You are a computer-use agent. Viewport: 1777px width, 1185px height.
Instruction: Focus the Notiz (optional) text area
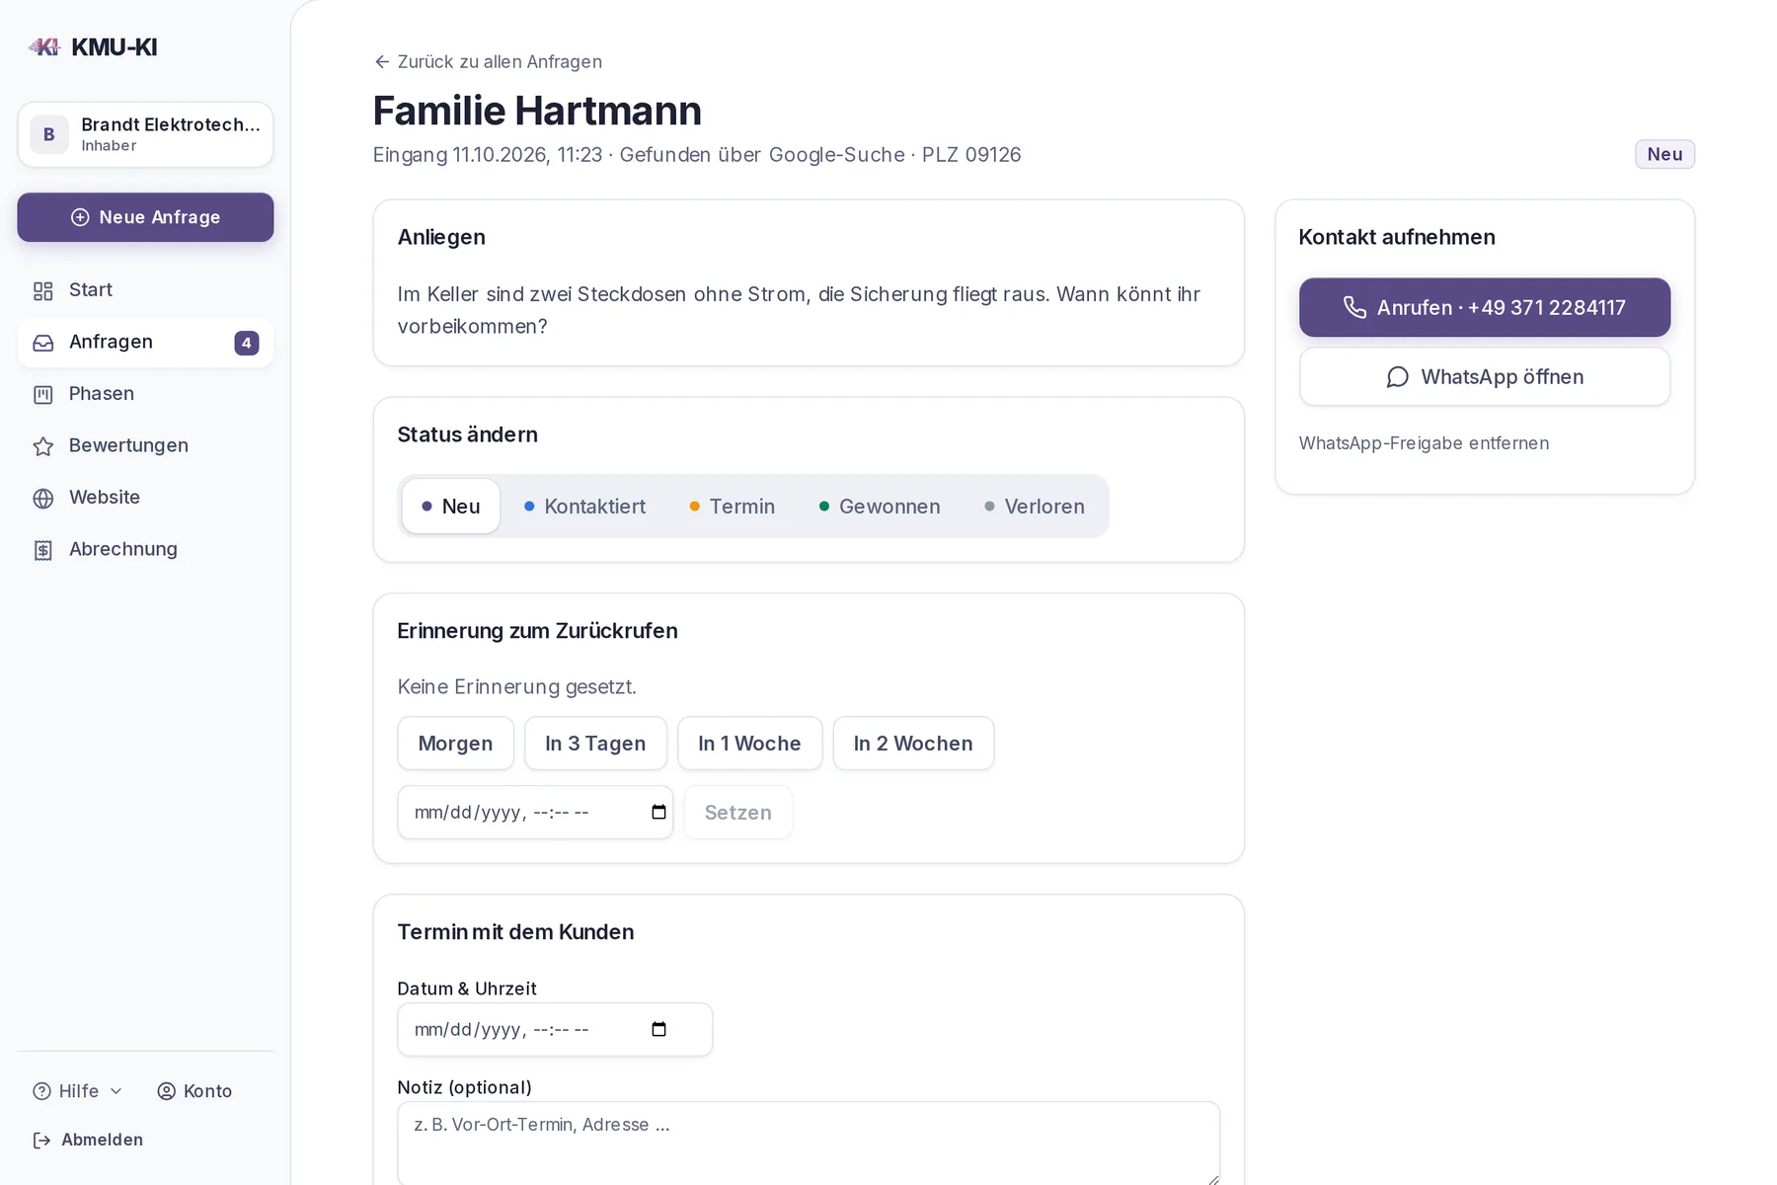click(809, 1144)
